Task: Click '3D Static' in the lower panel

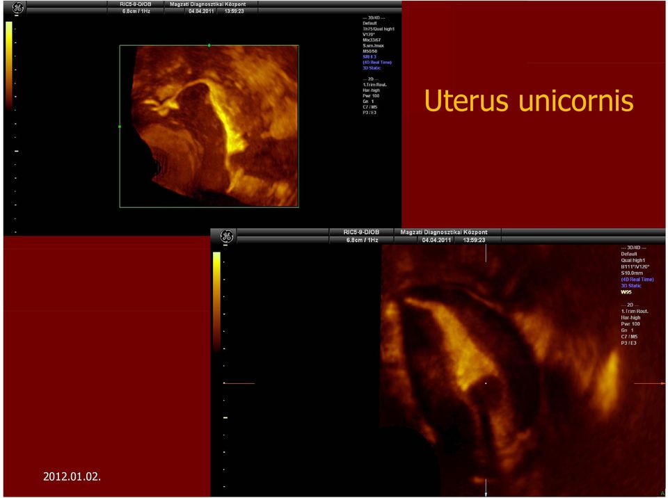Action: click(x=631, y=286)
